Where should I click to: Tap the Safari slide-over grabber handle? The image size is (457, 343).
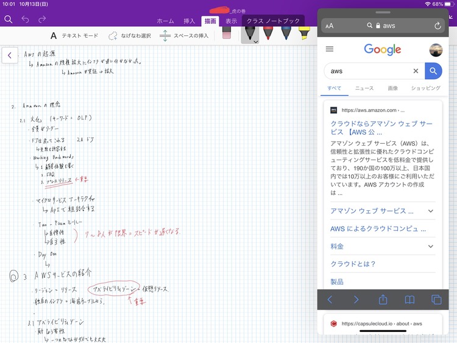[383, 12]
